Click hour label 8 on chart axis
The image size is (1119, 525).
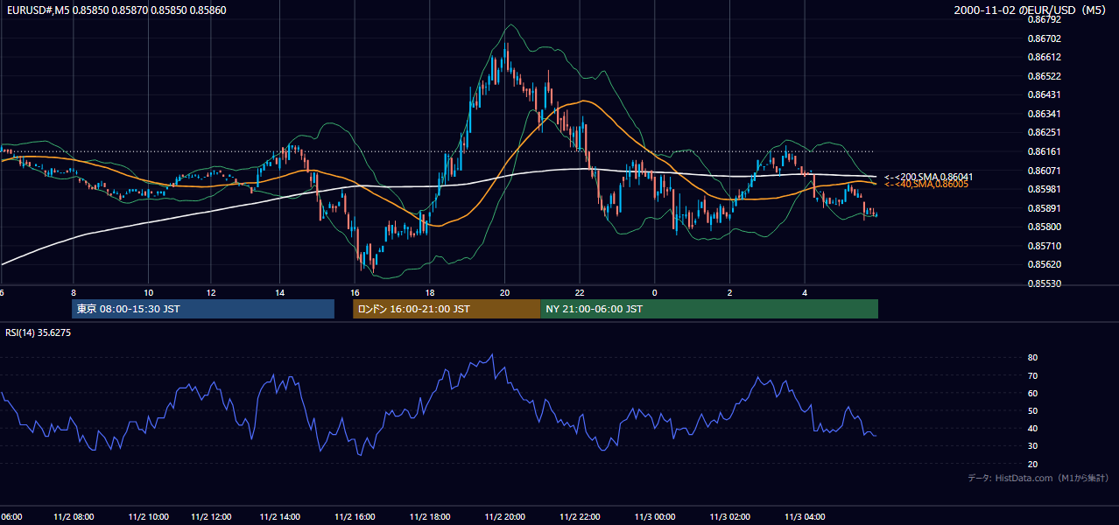[74, 292]
